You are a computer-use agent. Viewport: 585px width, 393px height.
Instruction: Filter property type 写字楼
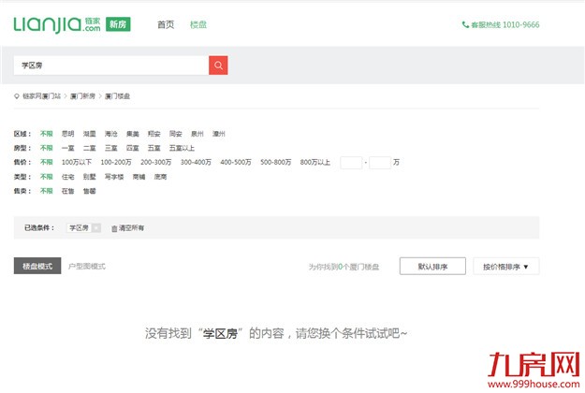[114, 177]
